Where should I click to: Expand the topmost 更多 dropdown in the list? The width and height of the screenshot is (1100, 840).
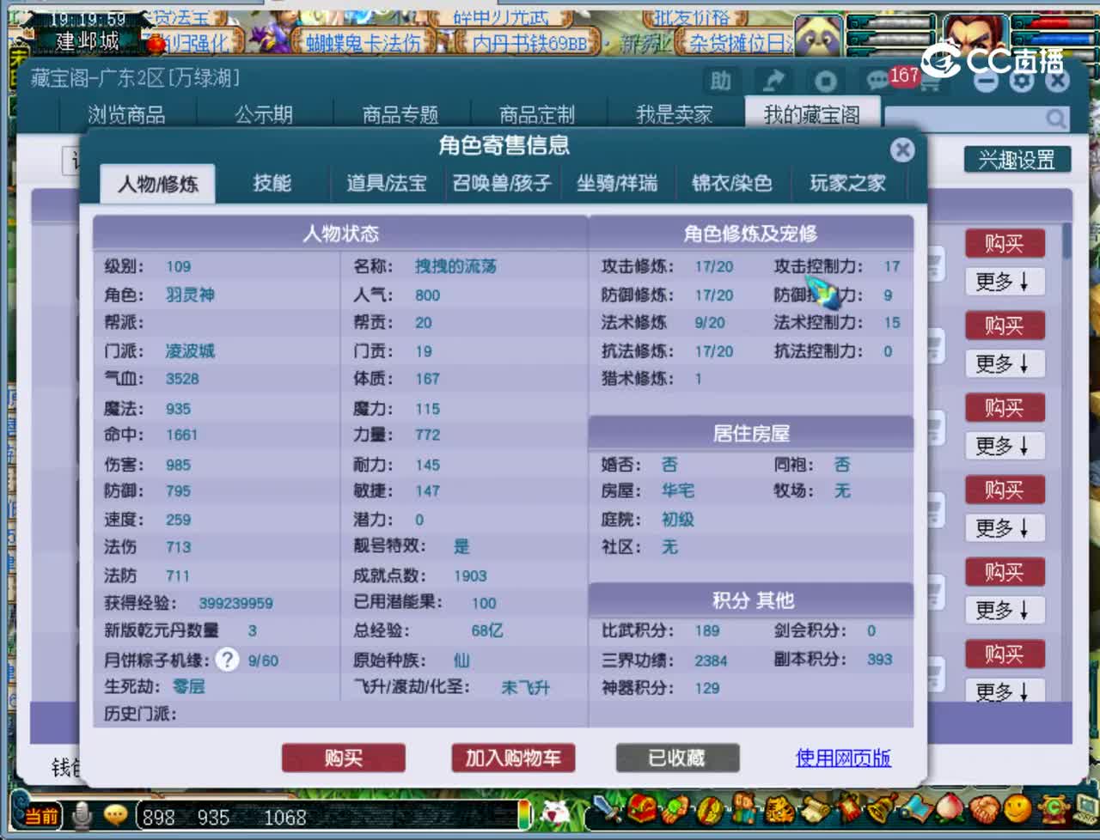[x=1005, y=282]
